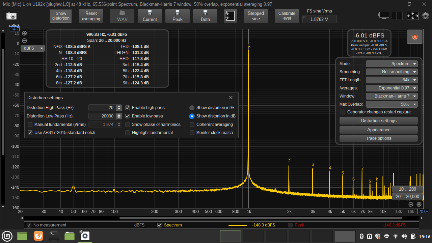Toggle frequency axis grid icon
432x243 pixels.
(398, 16)
